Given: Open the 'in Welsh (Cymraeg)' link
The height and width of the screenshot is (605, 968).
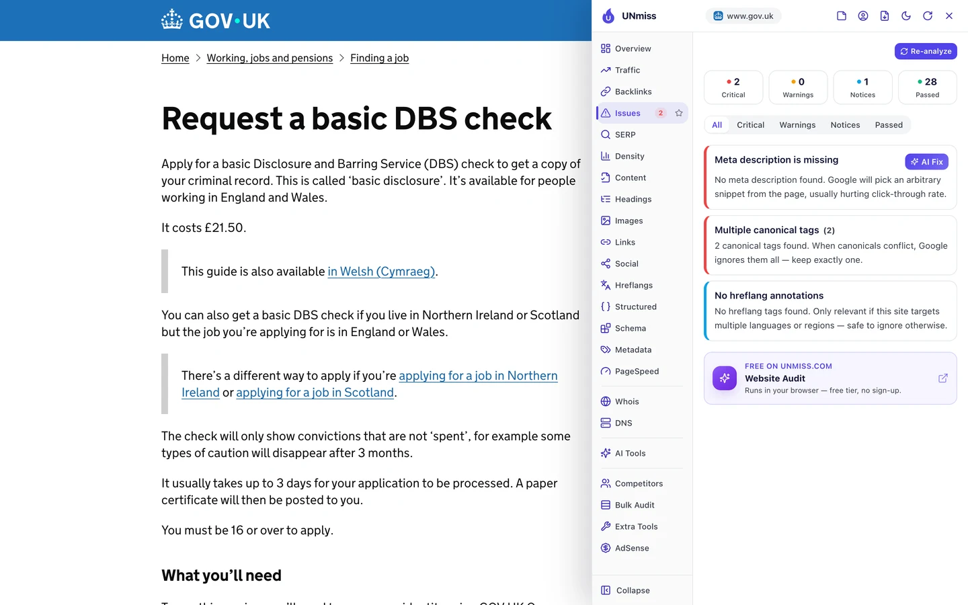Looking at the screenshot, I should pos(381,272).
